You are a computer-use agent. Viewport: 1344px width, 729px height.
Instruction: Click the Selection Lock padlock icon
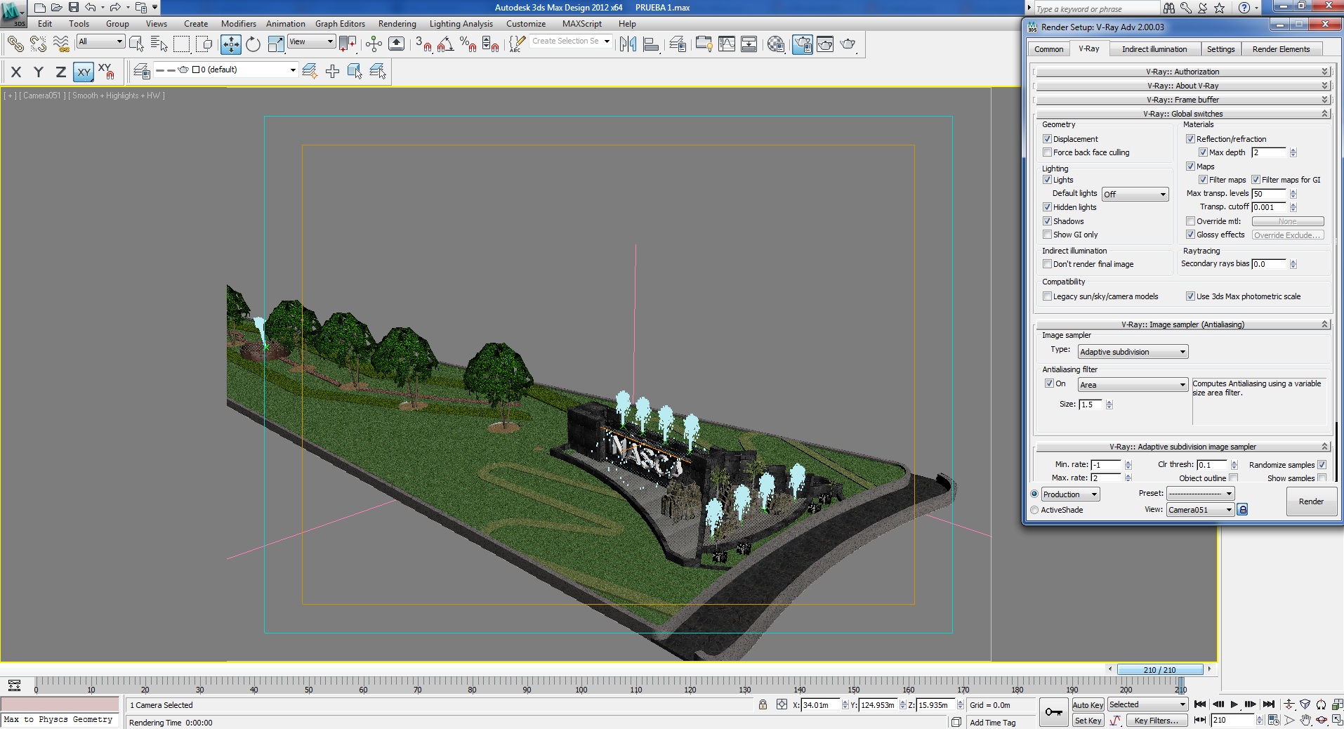click(x=763, y=704)
